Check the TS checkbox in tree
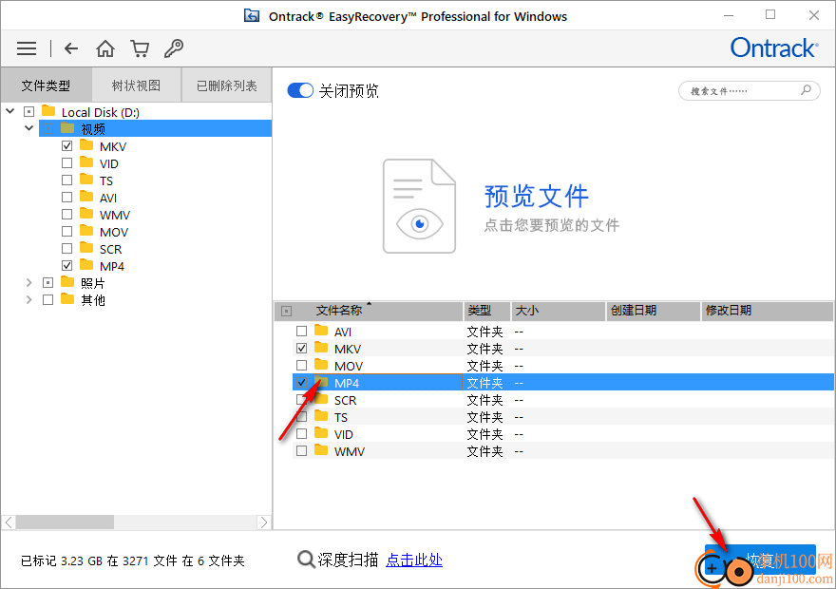Image resolution: width=836 pixels, height=589 pixels. (x=66, y=180)
